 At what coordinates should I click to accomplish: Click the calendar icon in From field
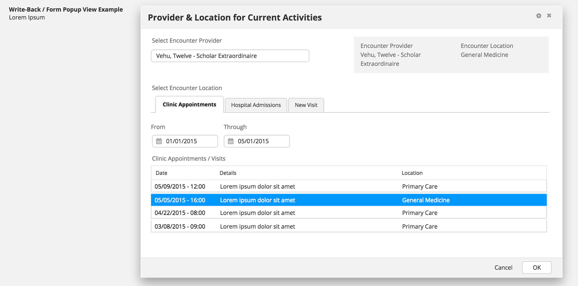point(159,141)
